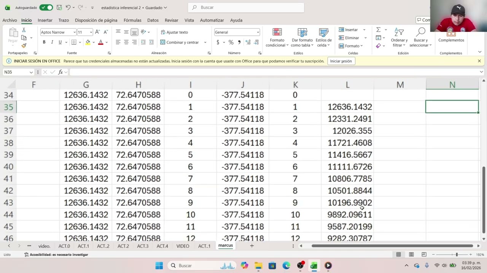The image size is (487, 273).
Task: Apply percent style to the cell
Action: (231, 42)
